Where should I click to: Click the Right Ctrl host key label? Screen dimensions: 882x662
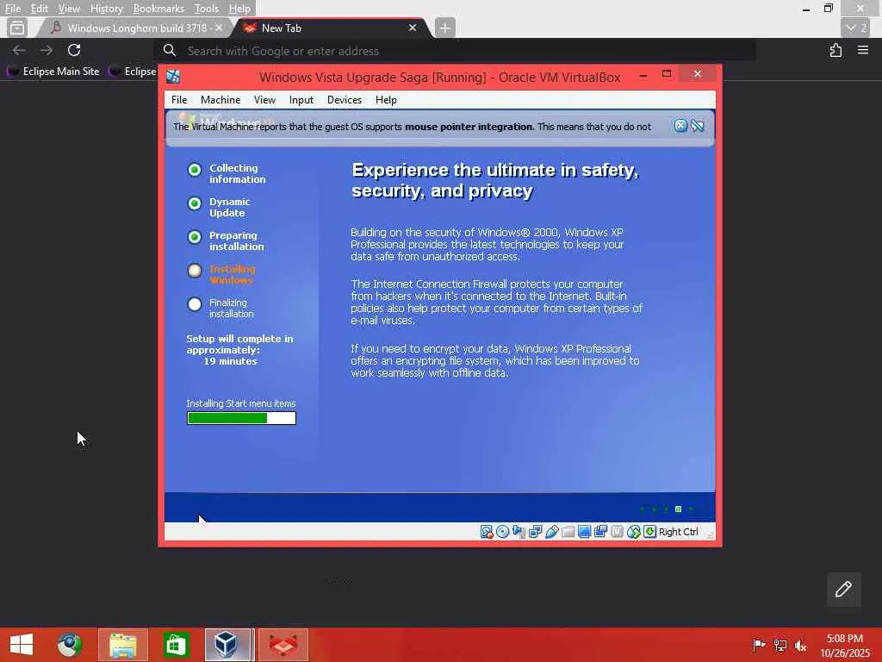(x=679, y=532)
